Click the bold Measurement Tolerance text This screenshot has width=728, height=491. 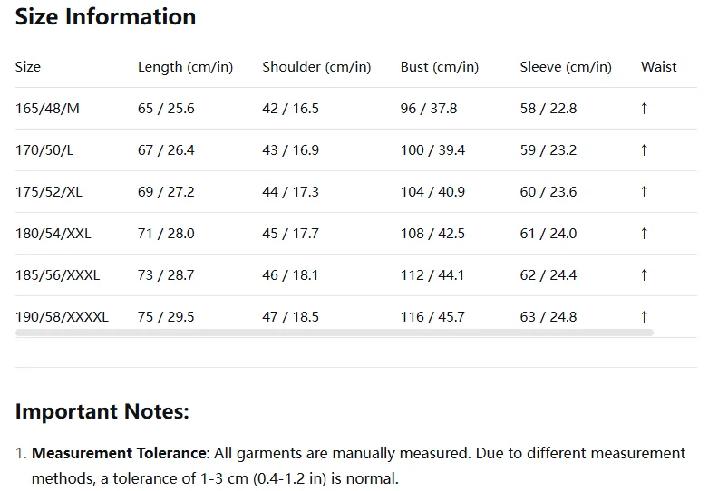tap(120, 453)
